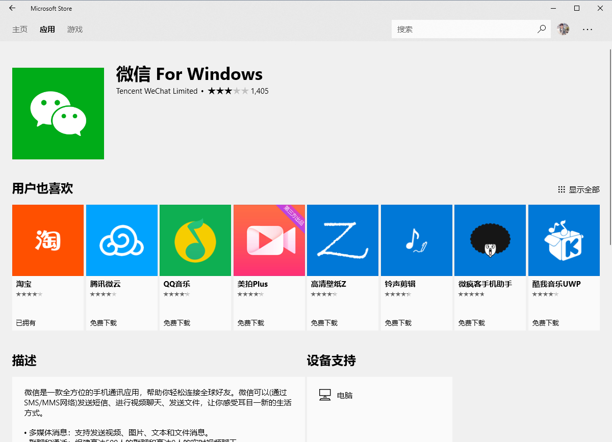
Task: Click the green WeChat app logo
Action: (58, 114)
